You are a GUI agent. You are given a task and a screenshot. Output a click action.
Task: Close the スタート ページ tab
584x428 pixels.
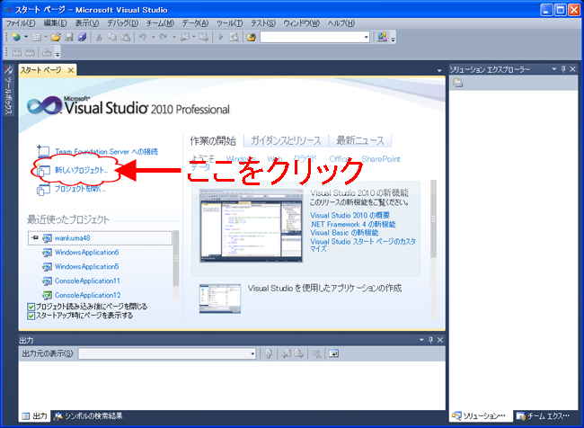[x=70, y=70]
